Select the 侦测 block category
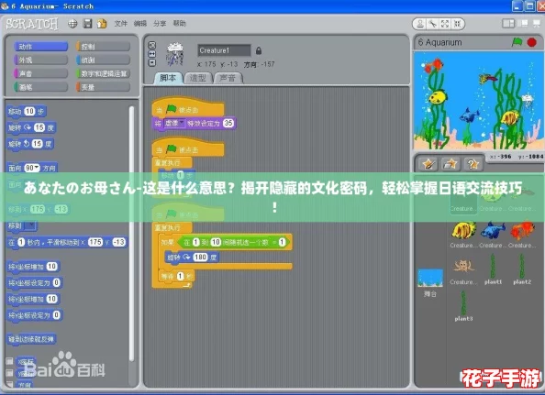The width and height of the screenshot is (545, 395). click(104, 60)
